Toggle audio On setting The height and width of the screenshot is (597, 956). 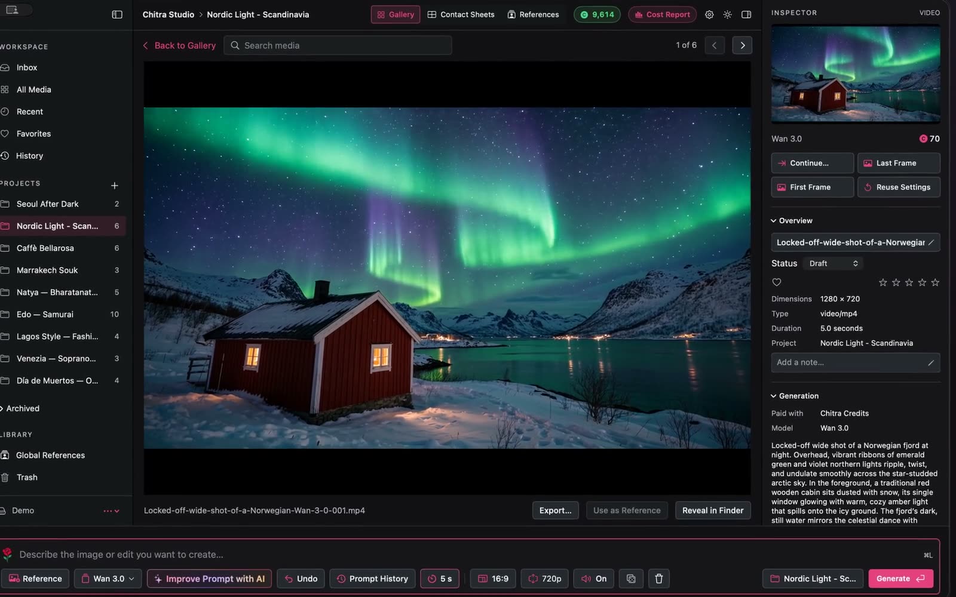click(x=594, y=578)
